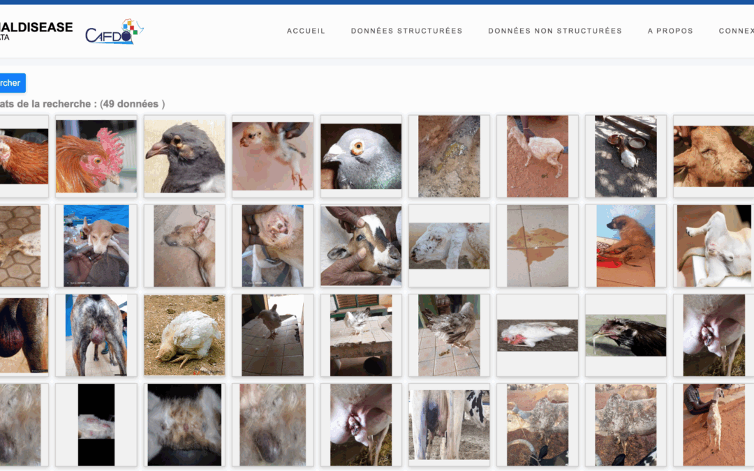Screen dimensions: 754x471
Task: Open the red rooster comb thumbnail
Action: click(96, 156)
